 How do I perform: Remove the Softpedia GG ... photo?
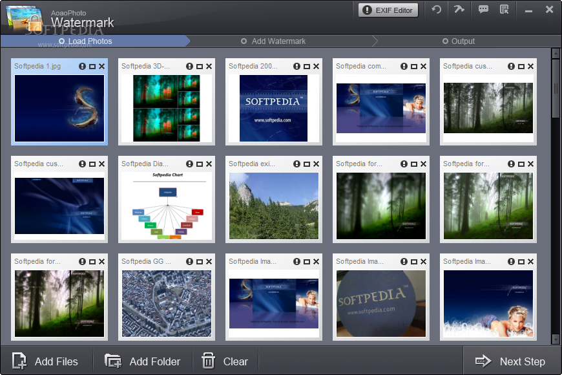[x=209, y=262]
